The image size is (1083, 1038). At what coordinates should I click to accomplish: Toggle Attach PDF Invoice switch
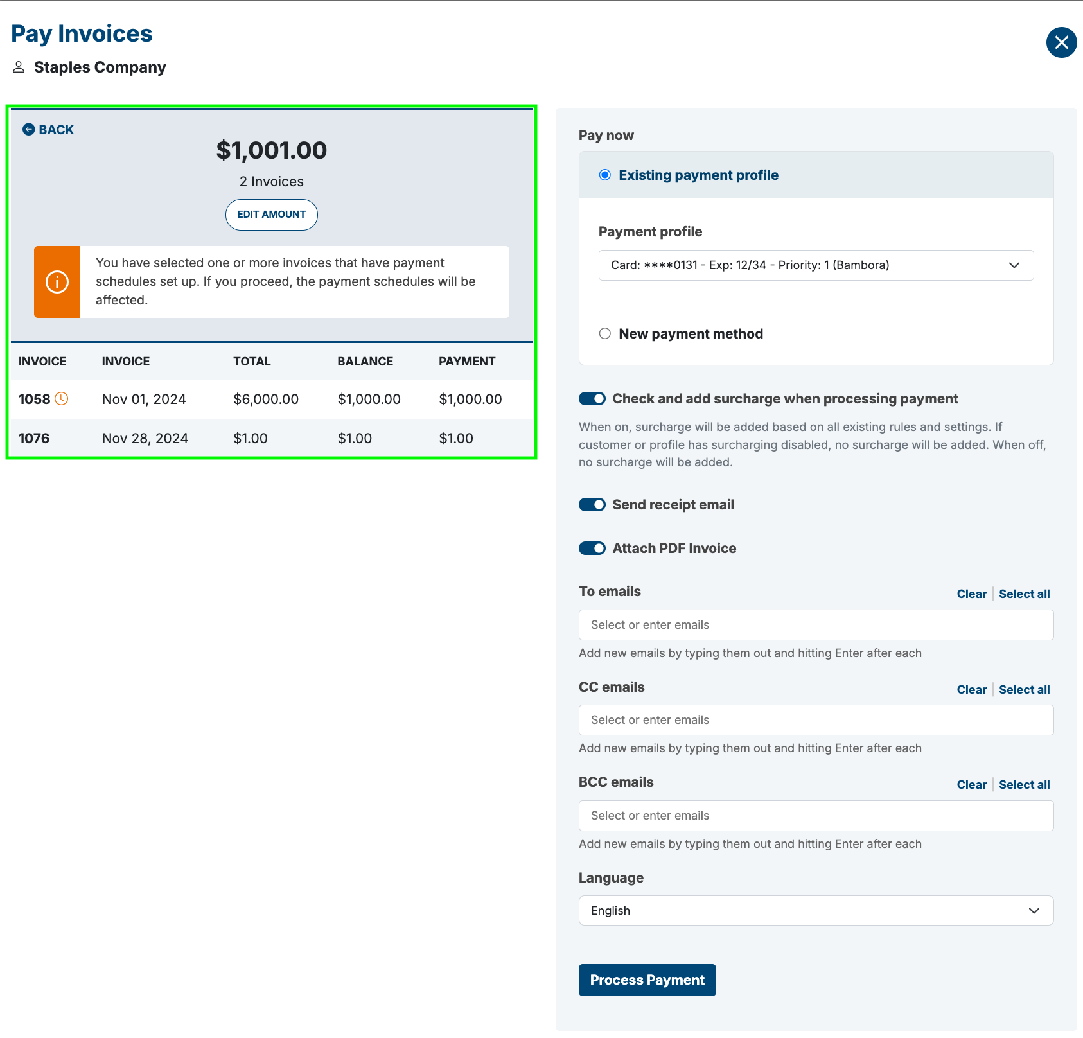[x=592, y=549]
